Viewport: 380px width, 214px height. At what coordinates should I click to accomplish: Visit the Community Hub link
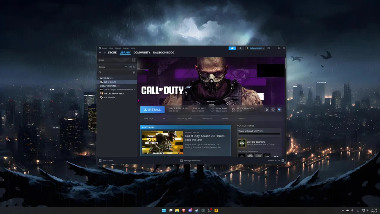pos(184,118)
